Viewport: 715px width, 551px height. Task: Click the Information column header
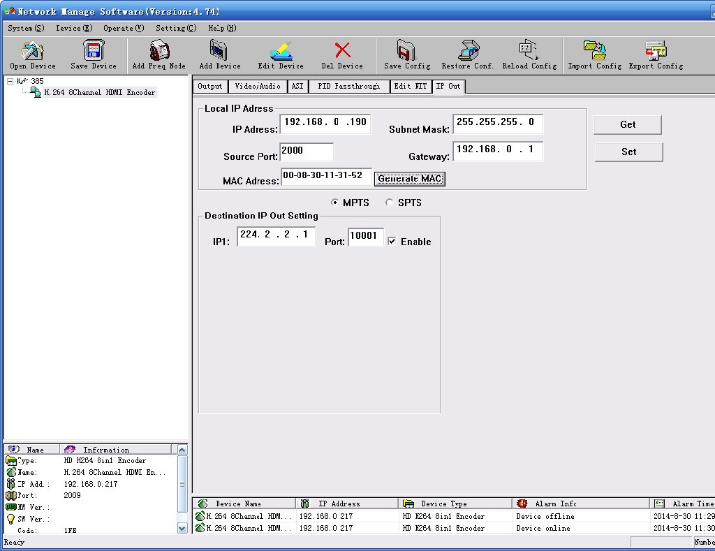click(115, 450)
